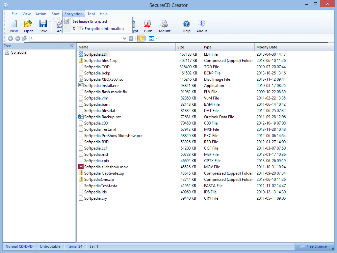Screen dimensions: 337x253
Task: Open the Action menu
Action: 41,14
